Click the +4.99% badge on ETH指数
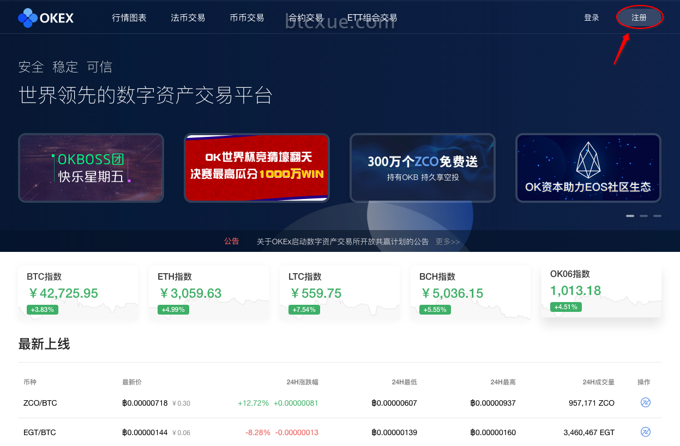This screenshot has height=446, width=680. point(173,310)
